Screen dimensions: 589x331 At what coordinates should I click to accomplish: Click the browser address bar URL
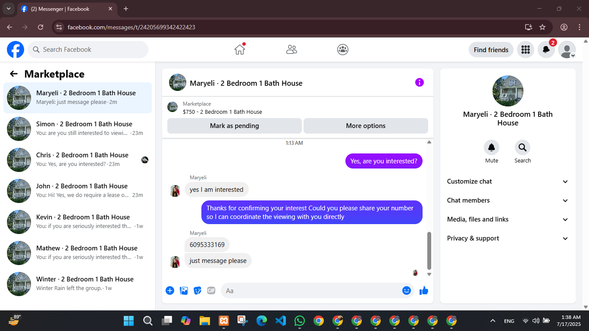coord(132,27)
